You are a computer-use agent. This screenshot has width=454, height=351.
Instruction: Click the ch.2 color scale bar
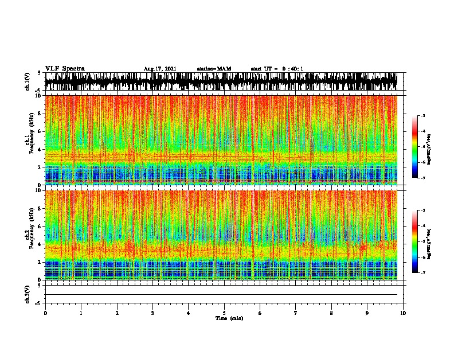(x=414, y=241)
